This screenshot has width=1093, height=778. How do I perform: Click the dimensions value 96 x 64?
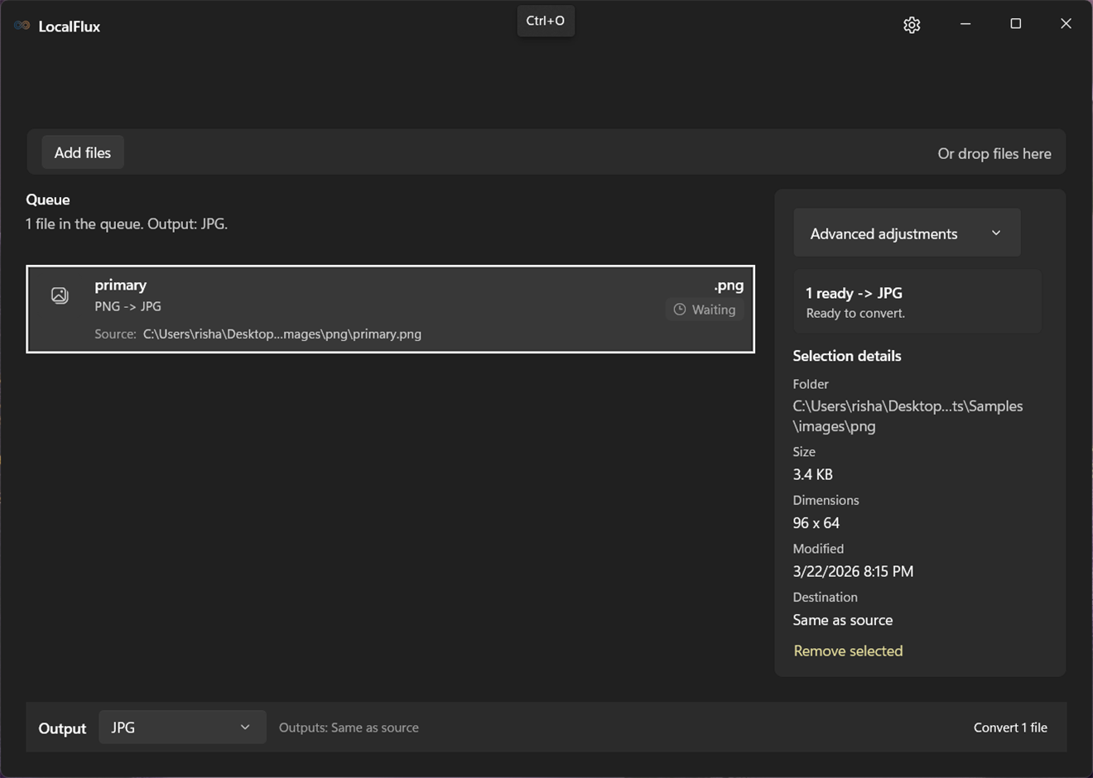[816, 523]
